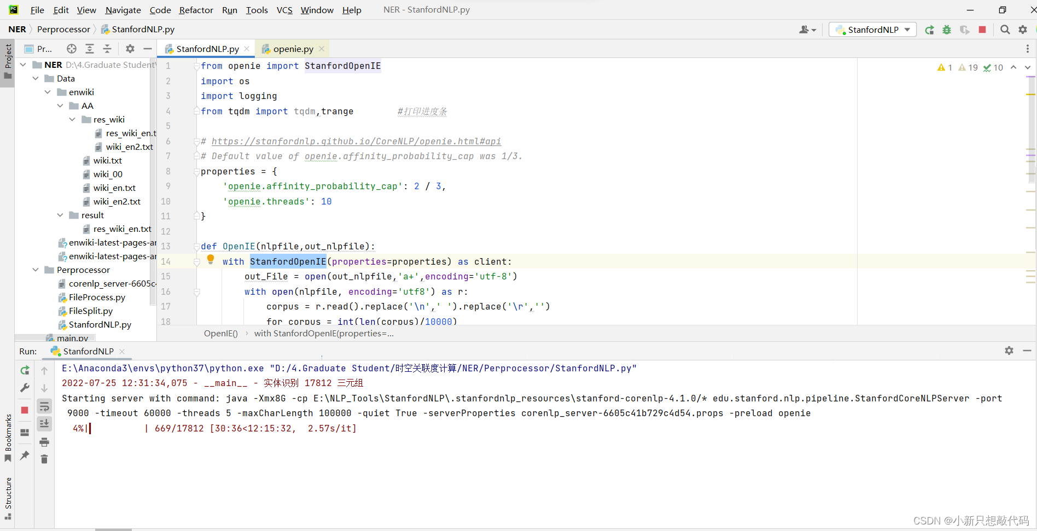Image resolution: width=1037 pixels, height=531 pixels.
Task: Open Search Everywhere with the magnifier icon
Action: click(1005, 30)
